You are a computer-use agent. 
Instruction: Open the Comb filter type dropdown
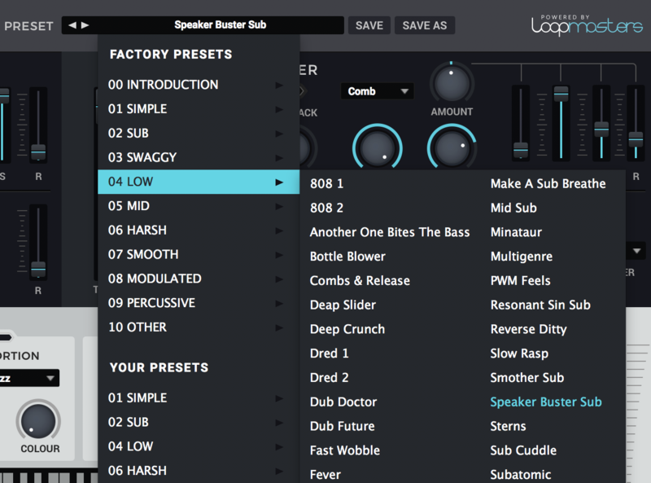pyautogui.click(x=377, y=91)
